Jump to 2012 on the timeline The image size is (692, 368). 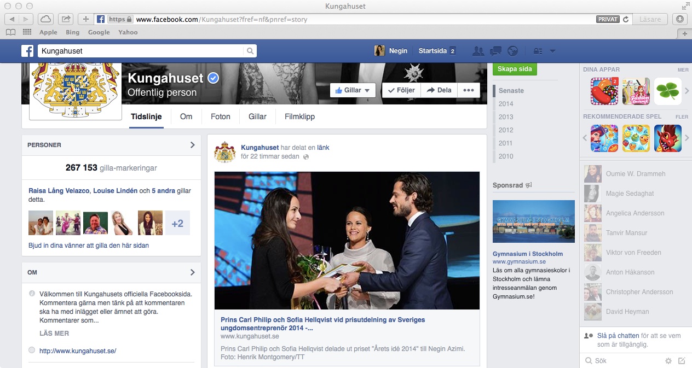(x=506, y=130)
